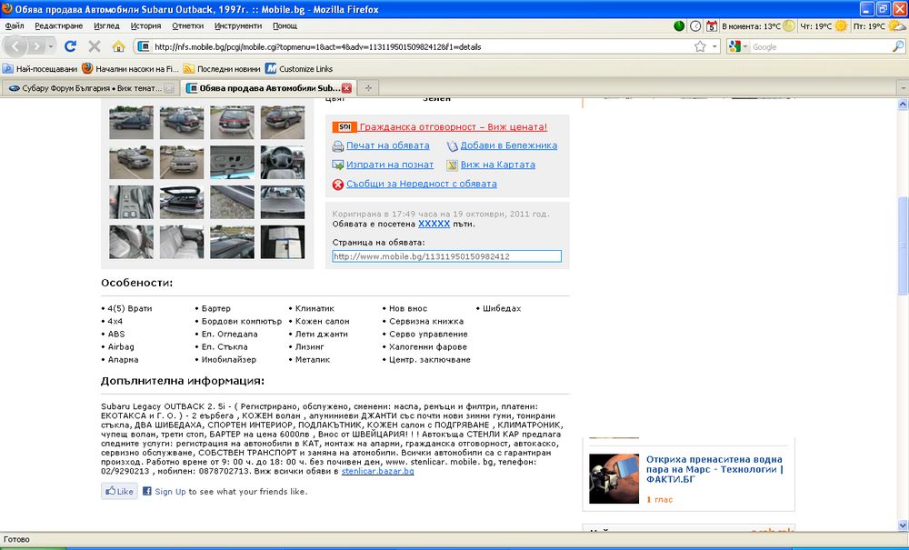Open the Отметки menu

(x=188, y=26)
